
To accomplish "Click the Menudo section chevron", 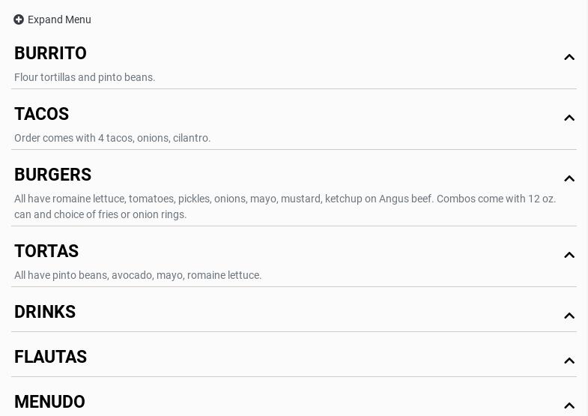I will pos(569,406).
